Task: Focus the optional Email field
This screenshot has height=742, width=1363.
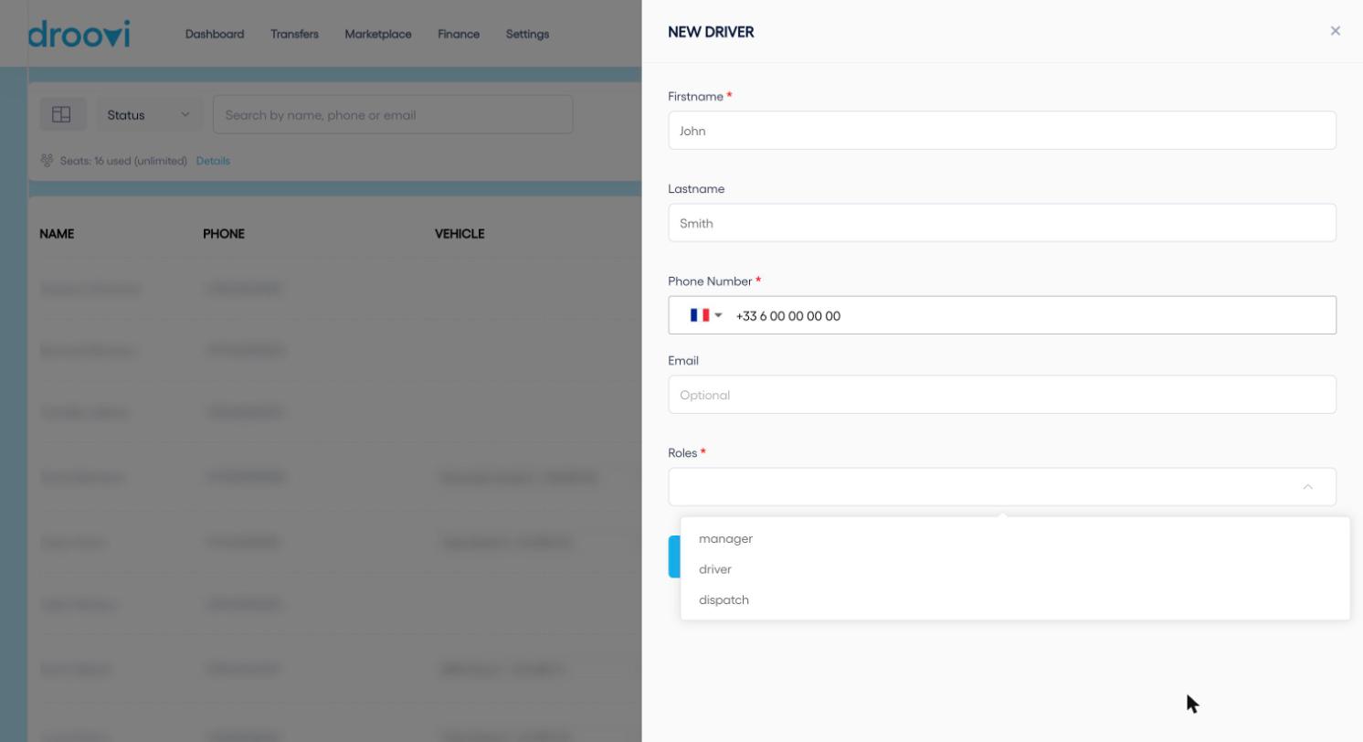Action: click(1002, 395)
